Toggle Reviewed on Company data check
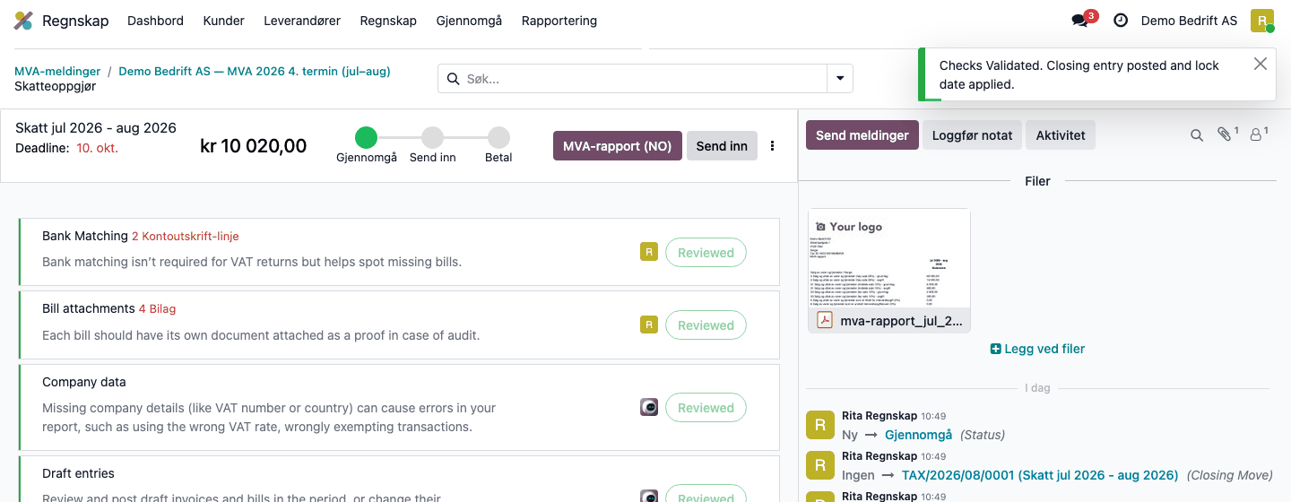 click(x=706, y=408)
